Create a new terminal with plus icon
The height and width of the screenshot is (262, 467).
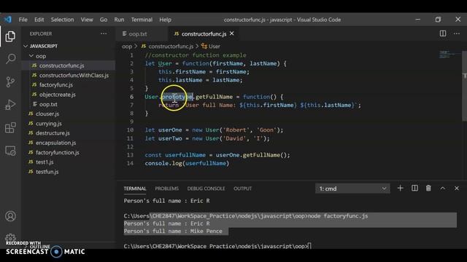(400, 188)
